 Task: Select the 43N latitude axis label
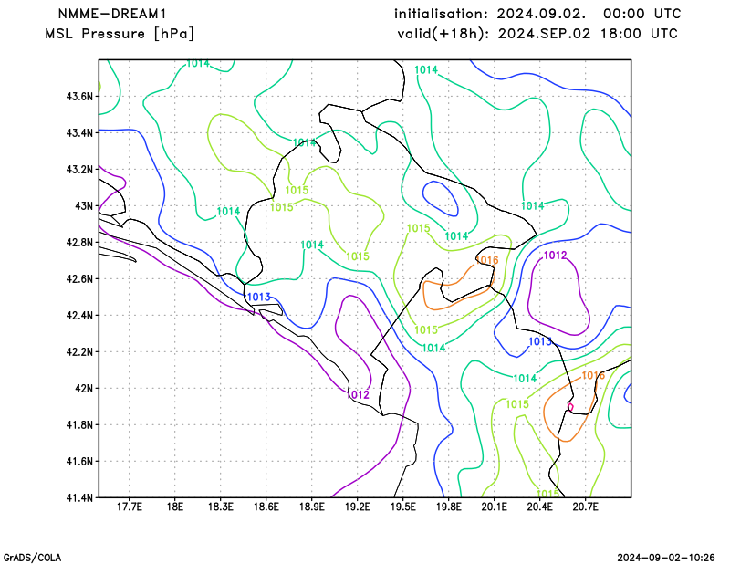coord(84,206)
